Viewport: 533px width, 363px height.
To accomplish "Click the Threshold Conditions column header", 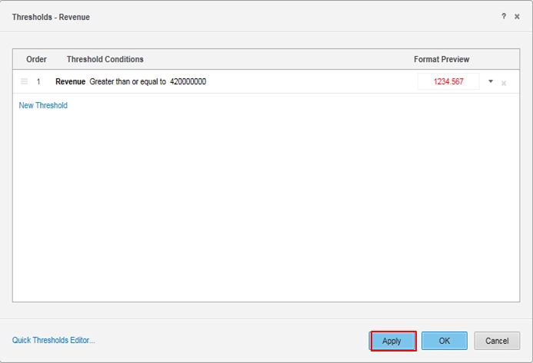I will click(105, 59).
